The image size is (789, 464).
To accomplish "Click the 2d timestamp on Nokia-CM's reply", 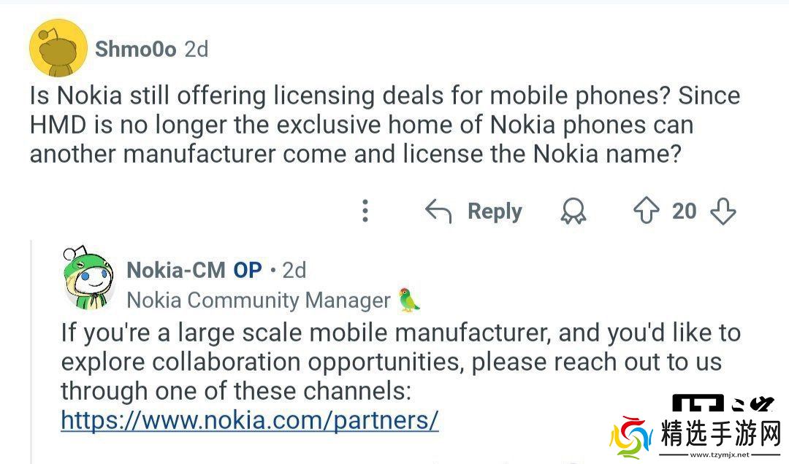I will point(294,270).
